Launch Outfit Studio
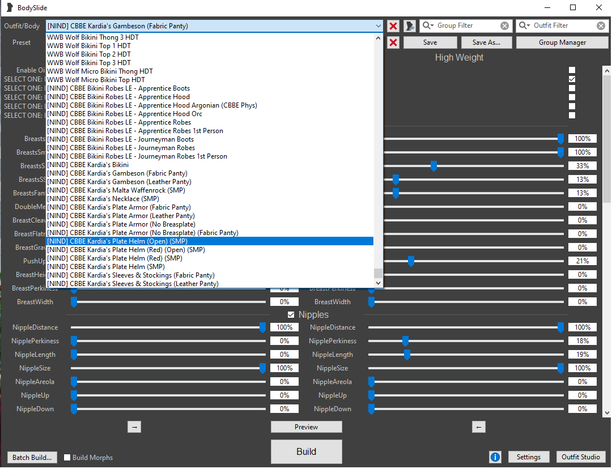The image size is (612, 469). (x=580, y=457)
